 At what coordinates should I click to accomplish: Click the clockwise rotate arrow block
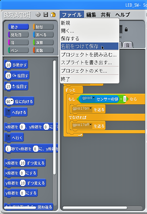pos(17,76)
